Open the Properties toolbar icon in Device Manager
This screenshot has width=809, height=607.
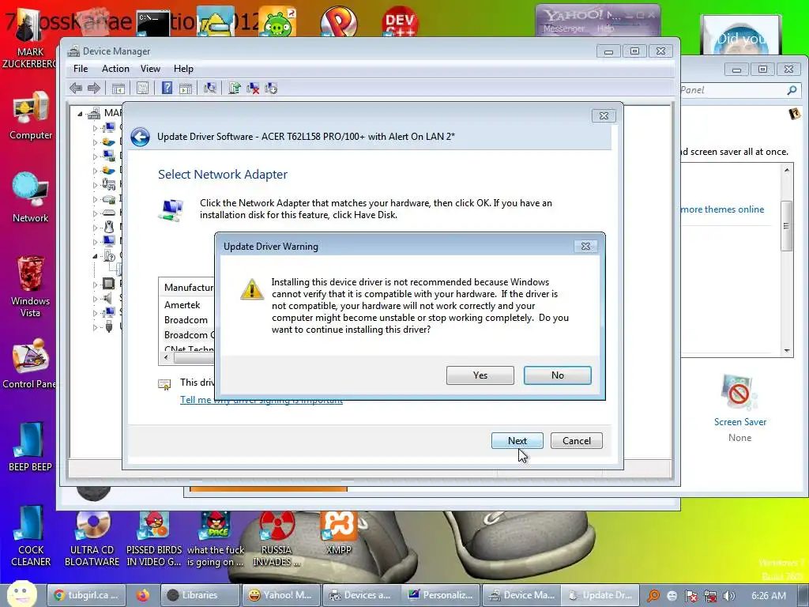coord(142,89)
